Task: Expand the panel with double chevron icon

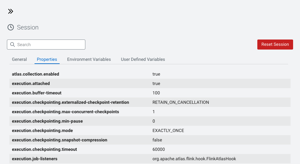Action: [x=11, y=12]
